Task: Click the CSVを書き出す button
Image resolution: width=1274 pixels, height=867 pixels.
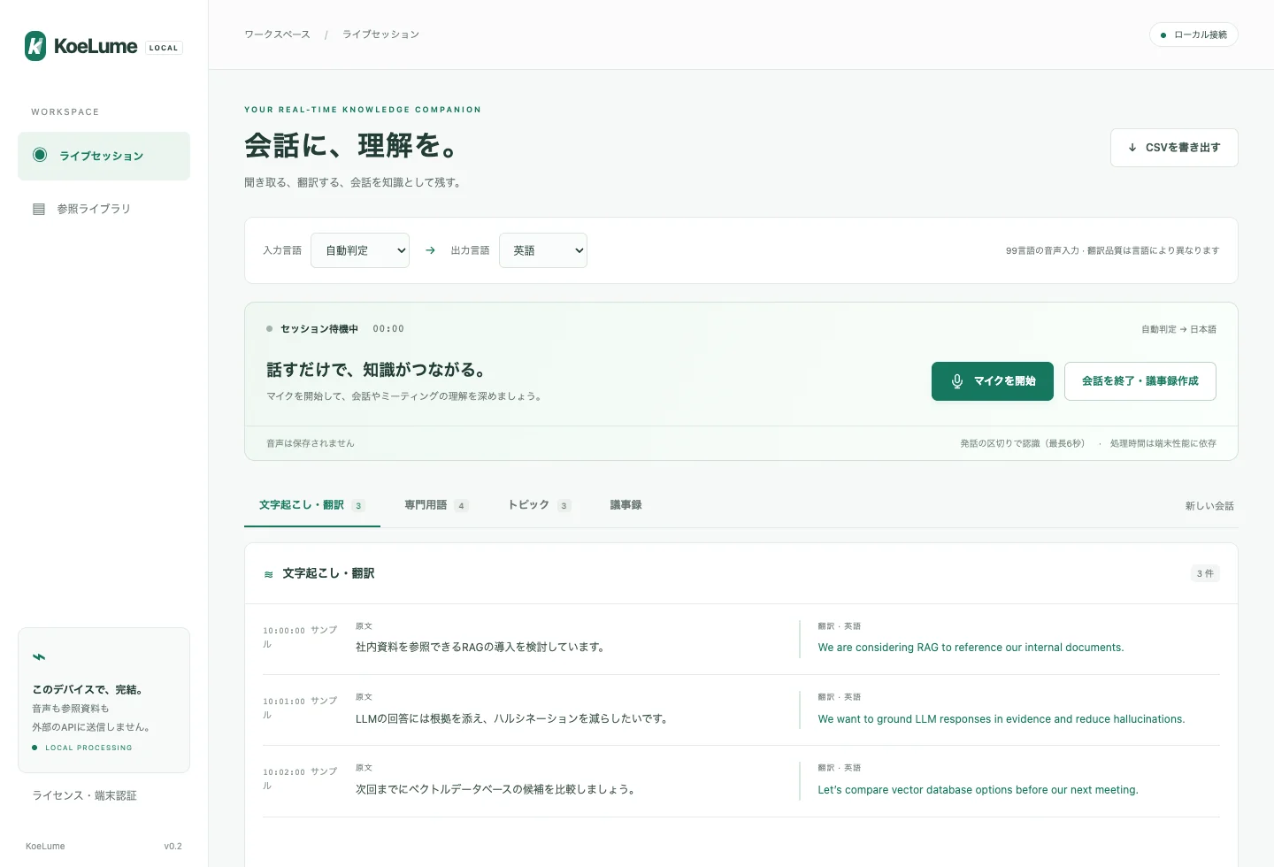Action: point(1174,148)
